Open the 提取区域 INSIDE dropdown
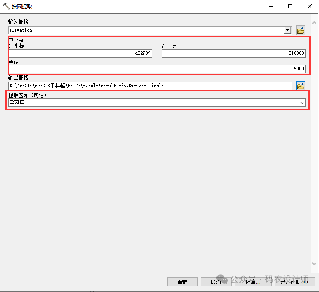Screen dimensions: 319x292 click(302, 102)
